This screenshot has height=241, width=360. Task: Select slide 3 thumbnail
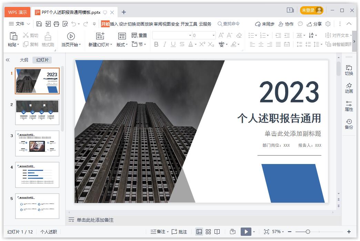[x=37, y=143]
